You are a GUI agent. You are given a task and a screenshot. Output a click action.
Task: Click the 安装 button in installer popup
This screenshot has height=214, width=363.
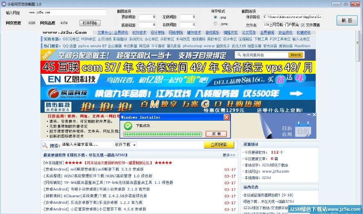coord(216,134)
